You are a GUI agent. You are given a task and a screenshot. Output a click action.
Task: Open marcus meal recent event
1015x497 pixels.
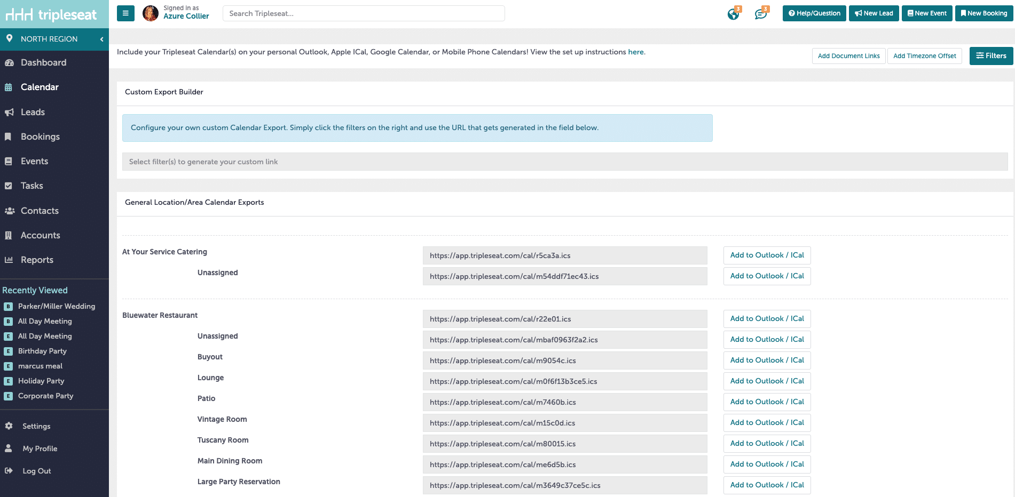point(40,366)
